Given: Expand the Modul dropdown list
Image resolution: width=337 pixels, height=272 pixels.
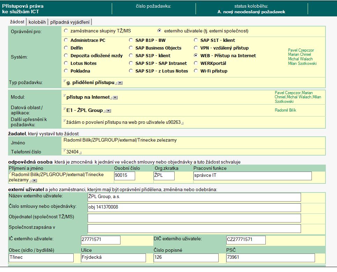Looking at the screenshot, I should pos(115,98).
